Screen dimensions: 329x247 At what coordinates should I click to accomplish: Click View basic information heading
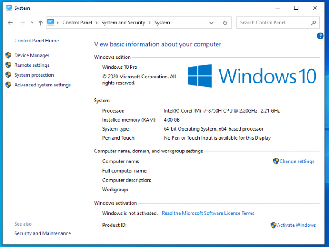(158, 44)
